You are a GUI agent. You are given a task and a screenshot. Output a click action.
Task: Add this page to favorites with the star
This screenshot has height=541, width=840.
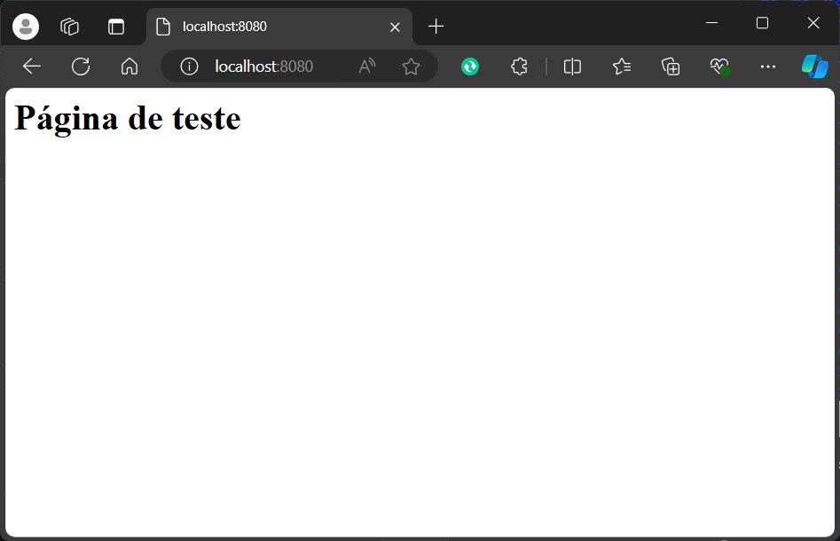(411, 67)
